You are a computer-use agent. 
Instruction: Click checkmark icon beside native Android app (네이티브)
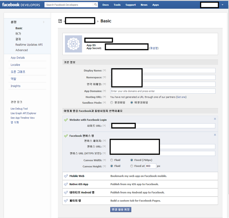tap(66, 192)
